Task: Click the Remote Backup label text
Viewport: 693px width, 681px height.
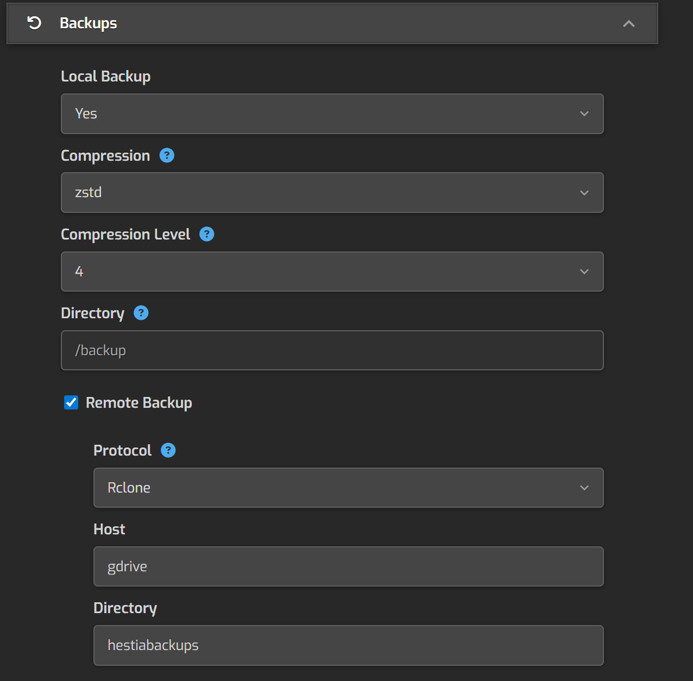Action: (x=138, y=403)
